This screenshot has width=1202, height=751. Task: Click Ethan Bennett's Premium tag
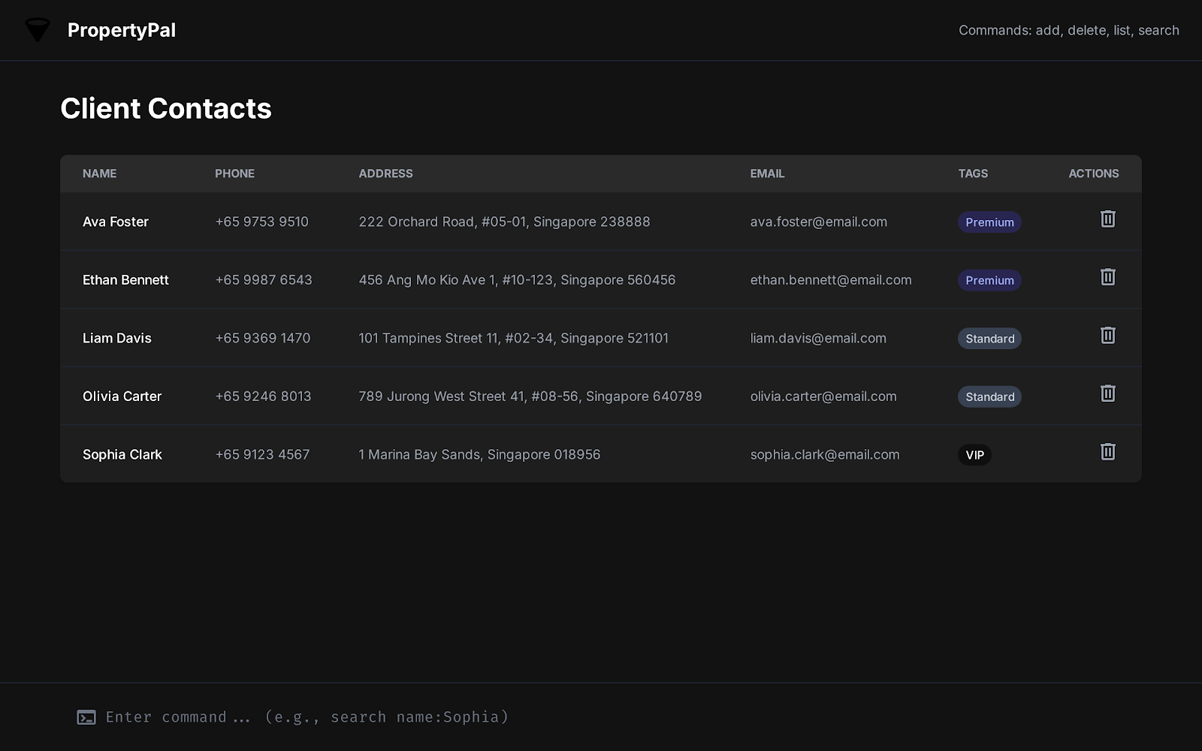[x=989, y=280]
